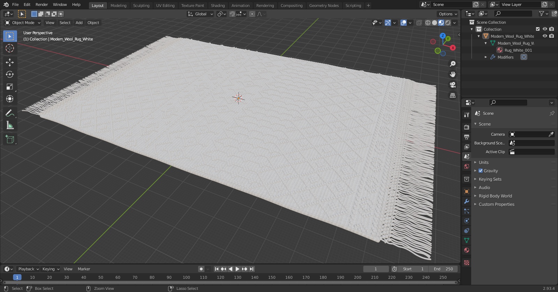Open the World properties tab
This screenshot has width=558, height=292.
pos(466,166)
